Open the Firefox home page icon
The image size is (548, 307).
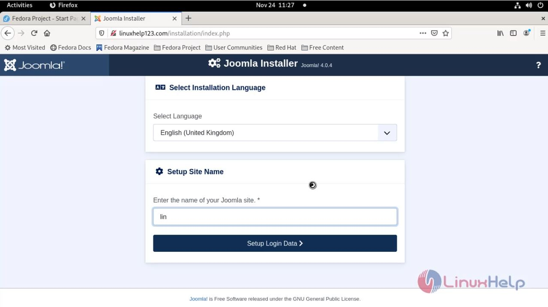pyautogui.click(x=47, y=33)
